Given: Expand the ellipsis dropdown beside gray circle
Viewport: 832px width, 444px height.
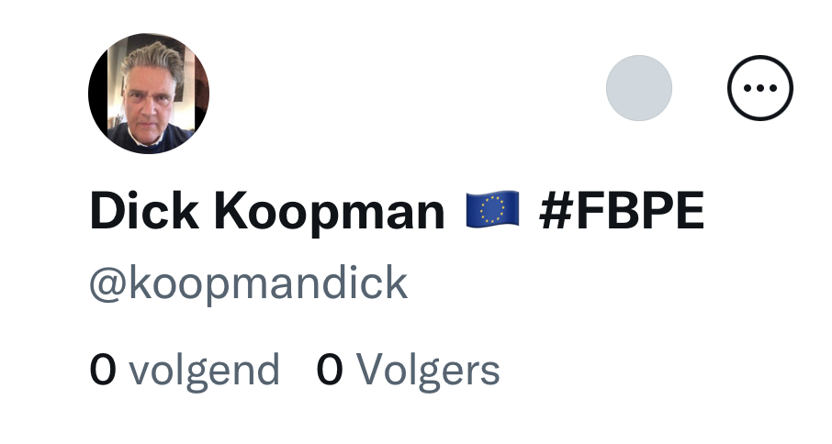Looking at the screenshot, I should pos(759,88).
